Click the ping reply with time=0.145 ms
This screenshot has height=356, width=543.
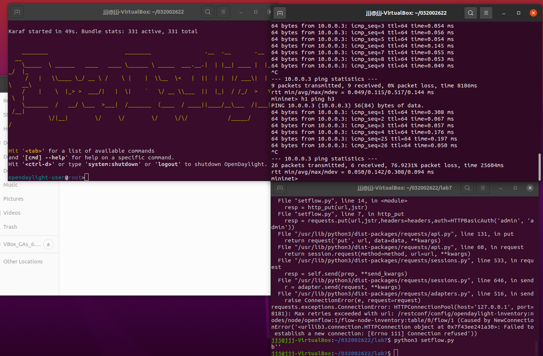click(362, 46)
